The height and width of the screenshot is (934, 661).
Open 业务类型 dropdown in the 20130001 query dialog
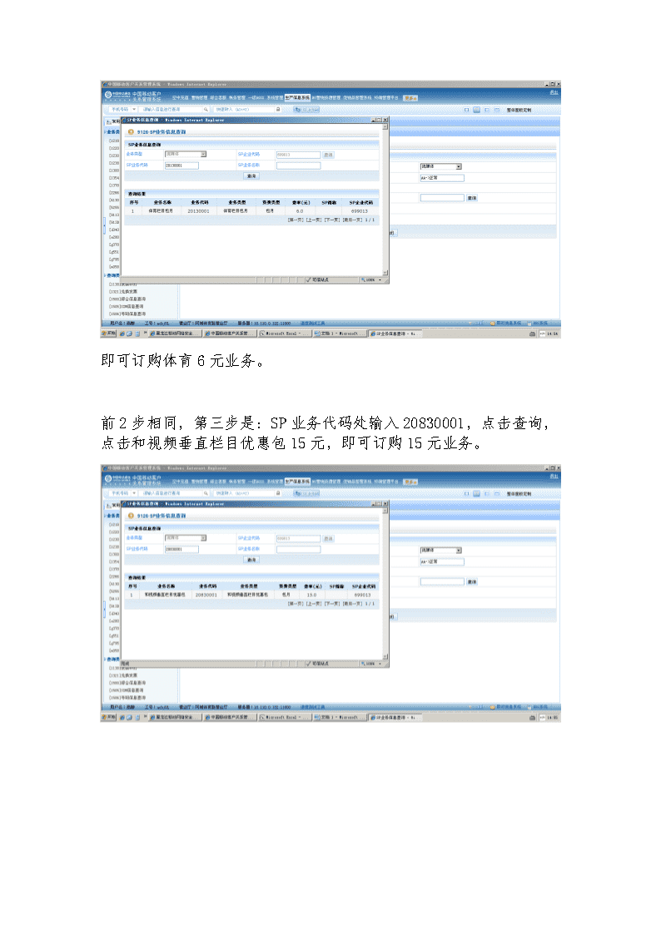point(186,154)
